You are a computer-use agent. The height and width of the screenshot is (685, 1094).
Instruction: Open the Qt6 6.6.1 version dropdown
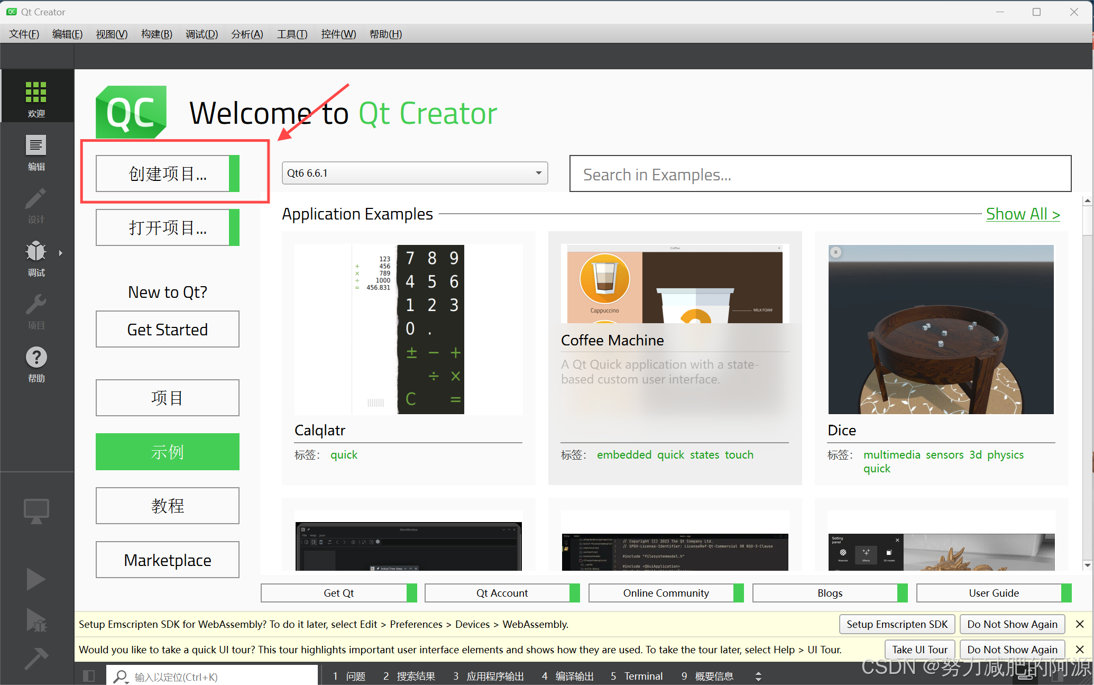click(415, 173)
